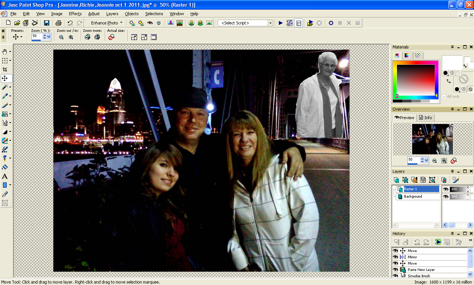Create a new raster layer in Layers palette

point(397,180)
